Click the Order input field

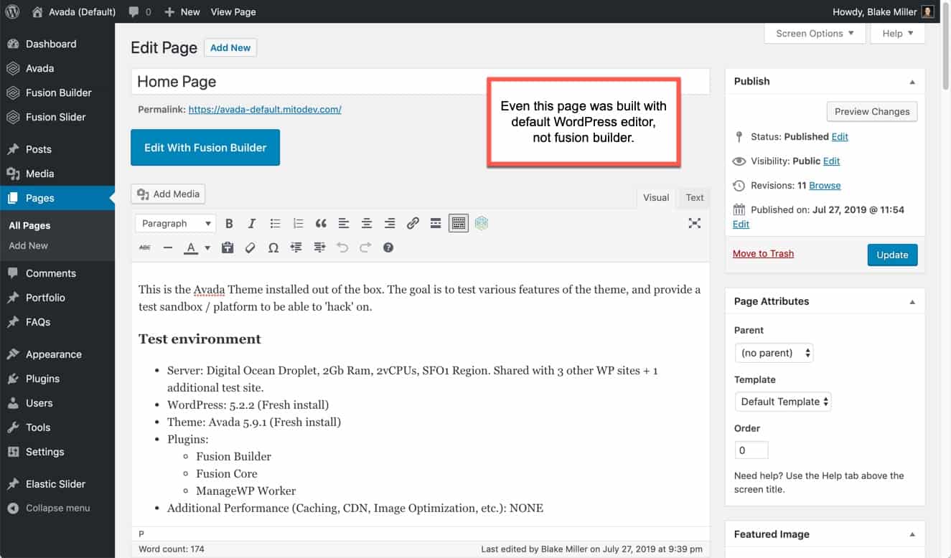point(751,450)
